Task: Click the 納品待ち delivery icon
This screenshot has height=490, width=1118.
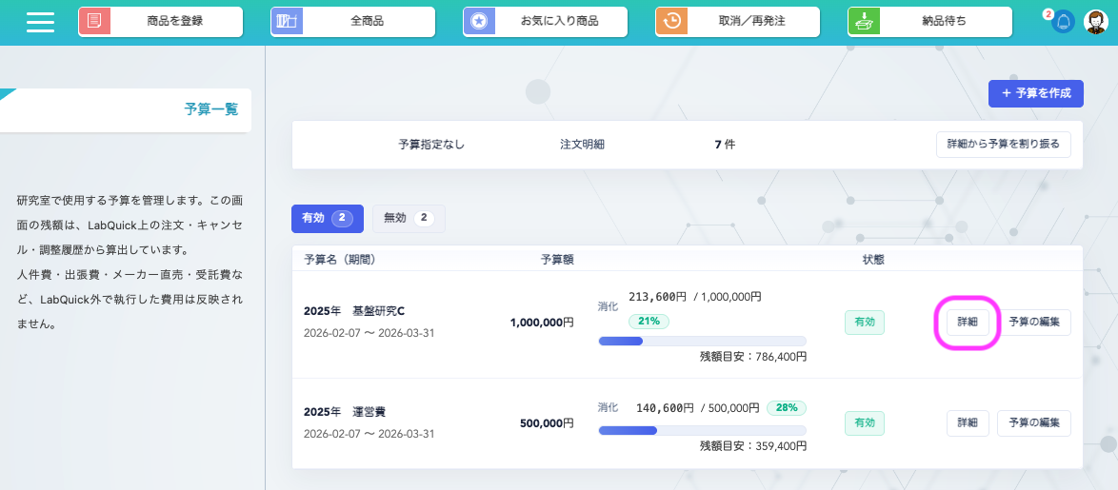Action: point(864,22)
